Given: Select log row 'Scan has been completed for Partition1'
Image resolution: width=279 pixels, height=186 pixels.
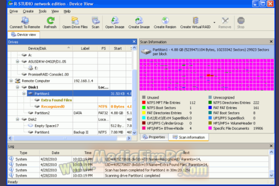Looking at the screenshot, I should (x=138, y=170).
